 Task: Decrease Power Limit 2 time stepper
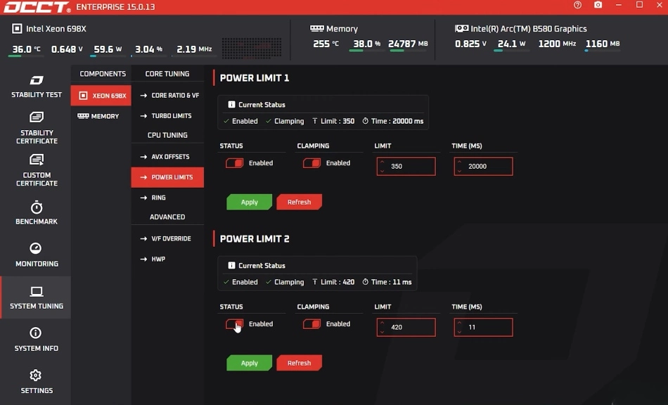[459, 331]
